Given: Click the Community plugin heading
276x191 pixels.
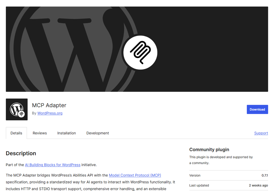Looking at the screenshot, I should point(209,150).
